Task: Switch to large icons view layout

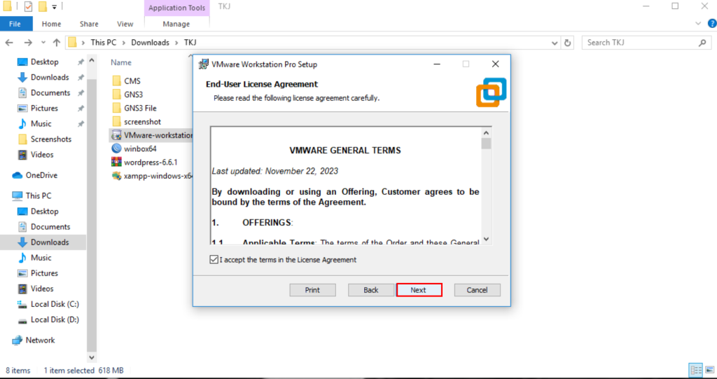Action: click(x=708, y=370)
